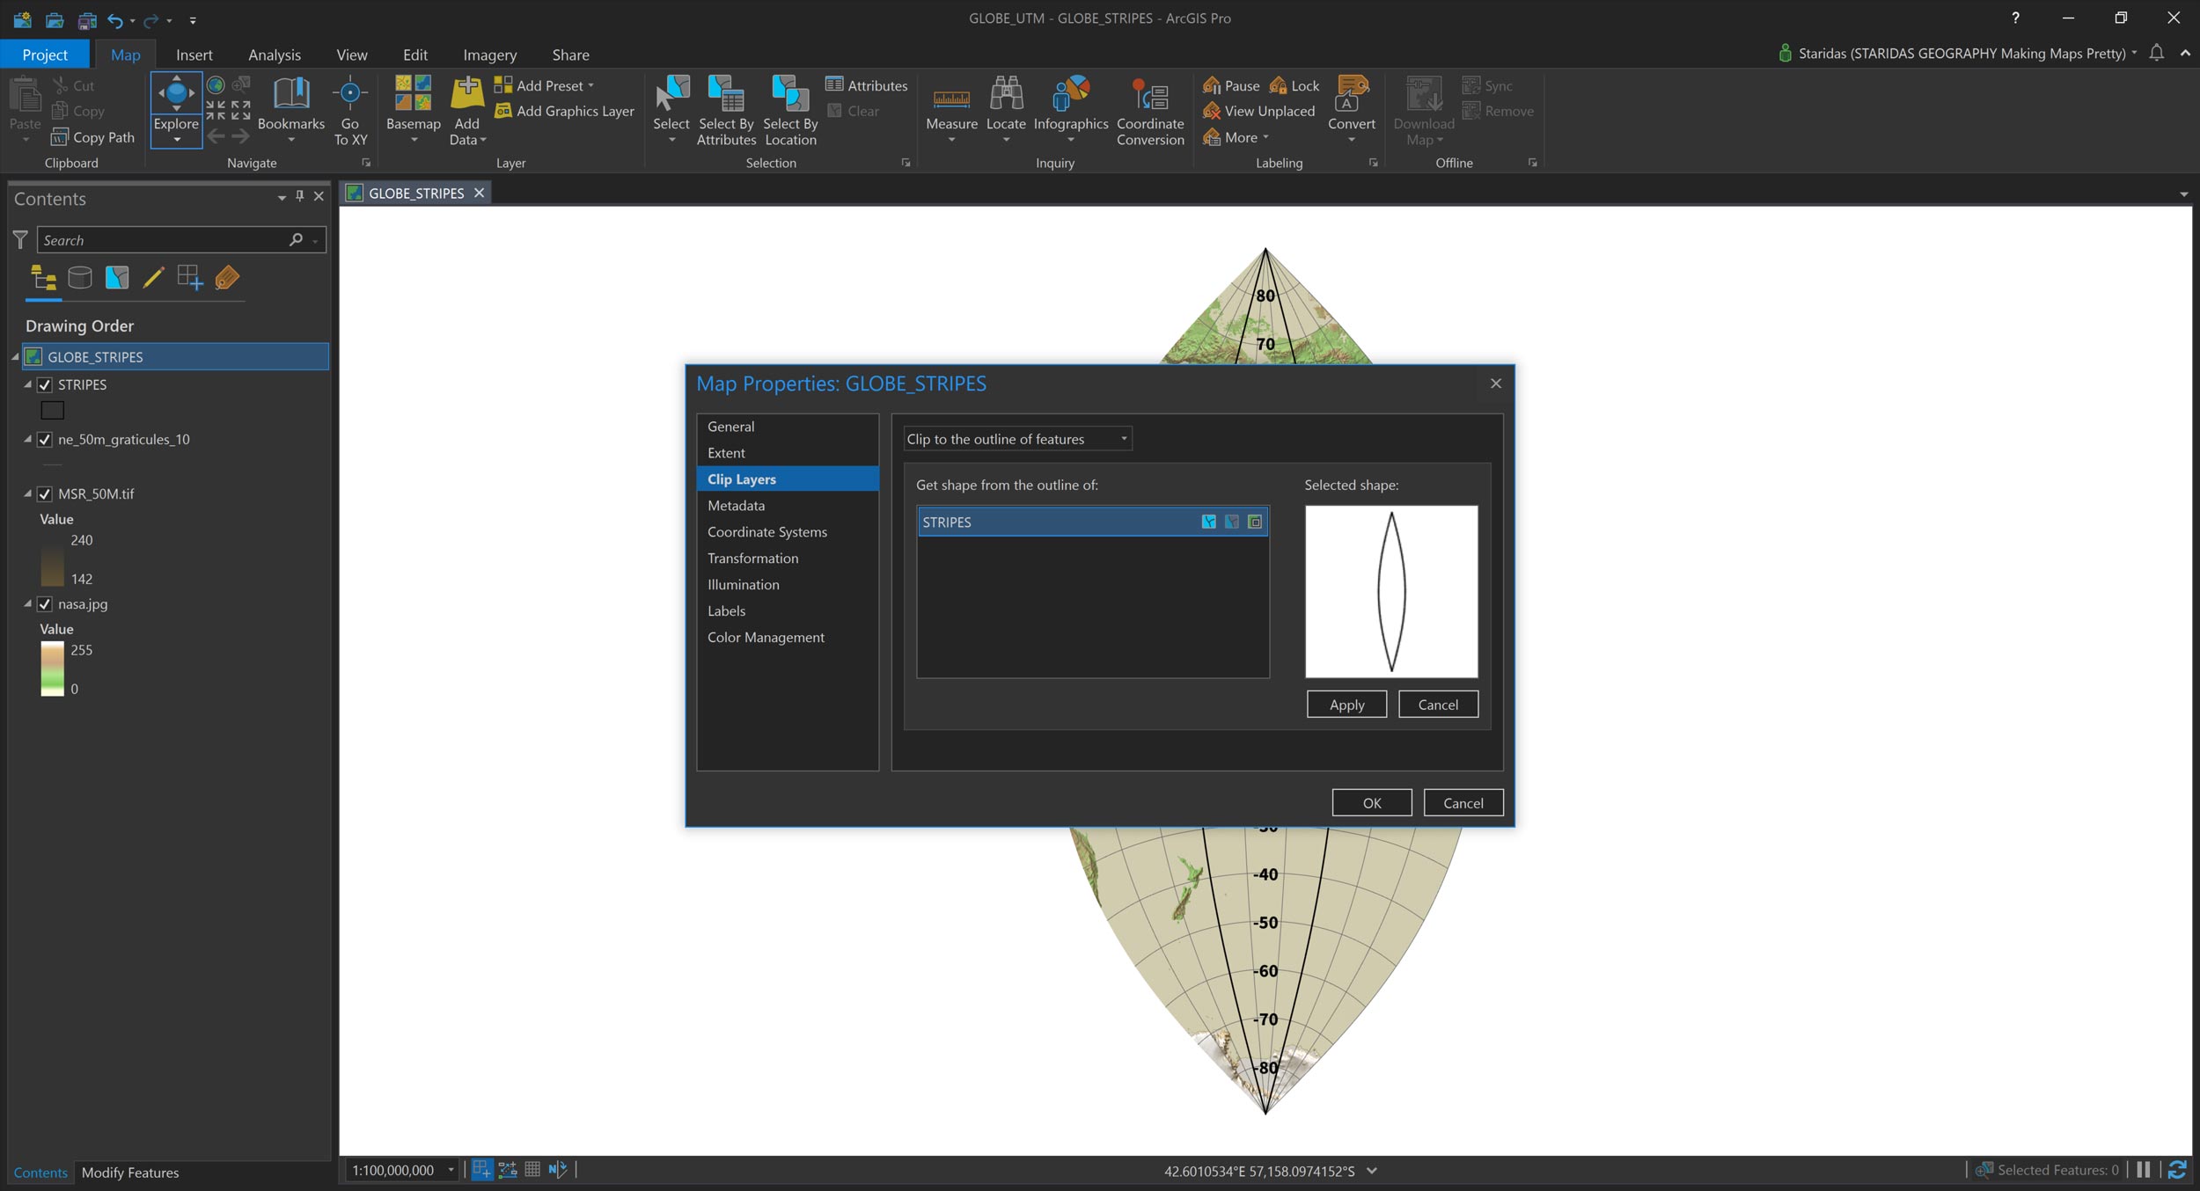Click the STRIPES layer symbol swatch
The height and width of the screenshot is (1191, 2200).
[53, 410]
